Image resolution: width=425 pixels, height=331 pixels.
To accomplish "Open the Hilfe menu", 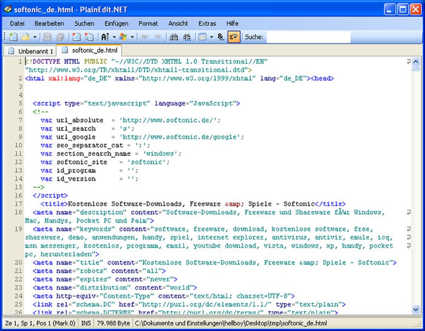I will click(x=232, y=24).
